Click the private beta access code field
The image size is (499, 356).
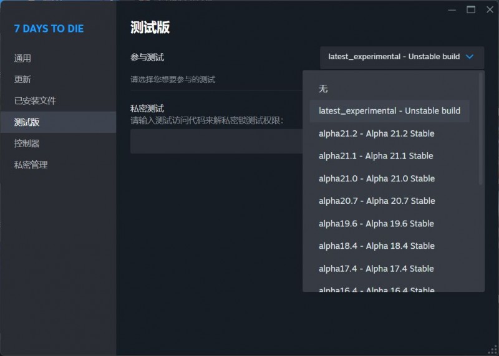tap(216, 142)
